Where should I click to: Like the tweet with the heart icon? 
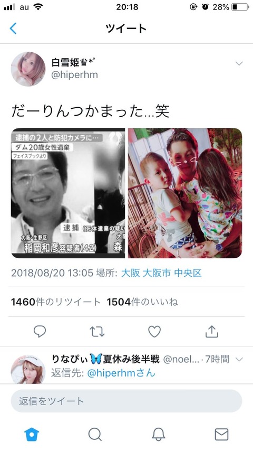tap(154, 331)
